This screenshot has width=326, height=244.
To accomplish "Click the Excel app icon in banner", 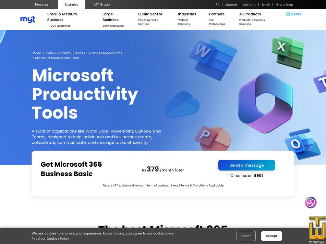I will pos(288,52).
